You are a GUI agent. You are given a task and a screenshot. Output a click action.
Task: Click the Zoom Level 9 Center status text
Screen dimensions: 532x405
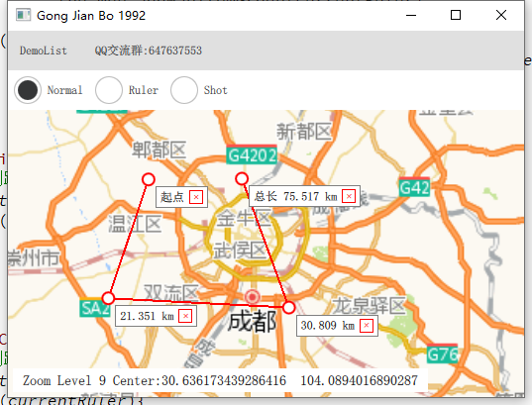tap(220, 380)
